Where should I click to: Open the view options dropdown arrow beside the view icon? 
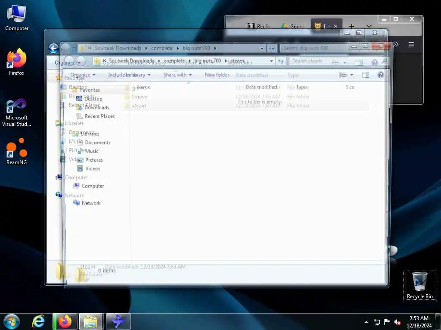tap(351, 75)
